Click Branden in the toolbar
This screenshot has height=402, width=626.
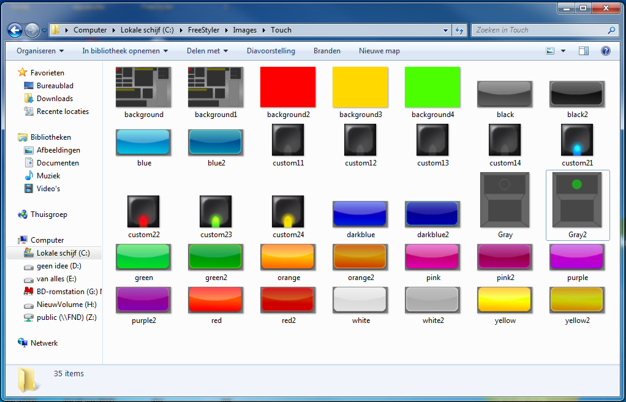click(327, 51)
